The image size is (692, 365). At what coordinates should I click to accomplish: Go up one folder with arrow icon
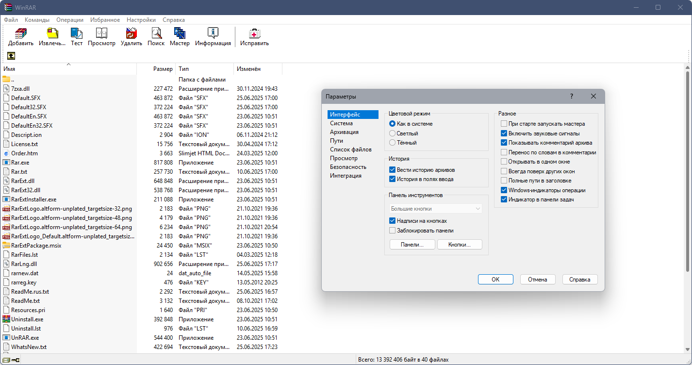point(11,56)
